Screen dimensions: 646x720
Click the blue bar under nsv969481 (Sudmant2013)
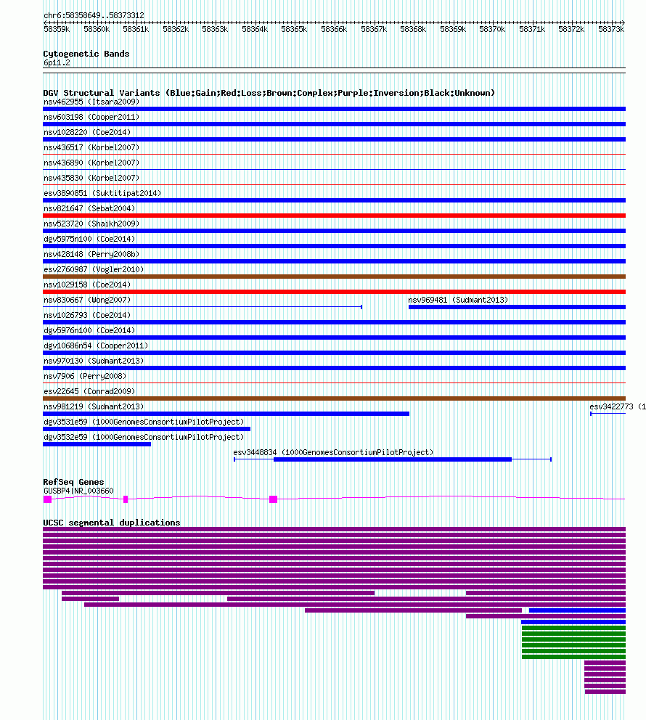(x=517, y=307)
